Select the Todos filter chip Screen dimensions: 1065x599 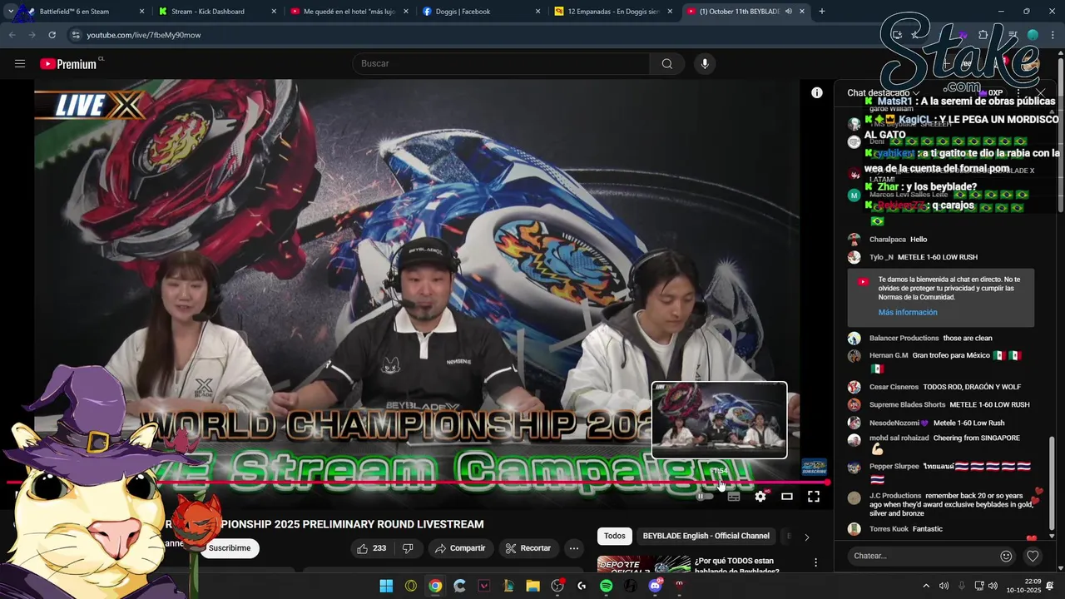(x=615, y=537)
